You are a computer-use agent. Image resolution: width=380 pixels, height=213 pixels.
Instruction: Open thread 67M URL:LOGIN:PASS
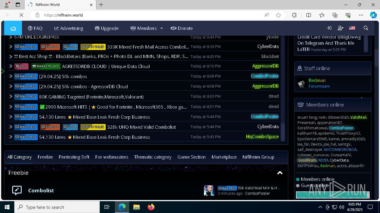pyautogui.click(x=37, y=37)
